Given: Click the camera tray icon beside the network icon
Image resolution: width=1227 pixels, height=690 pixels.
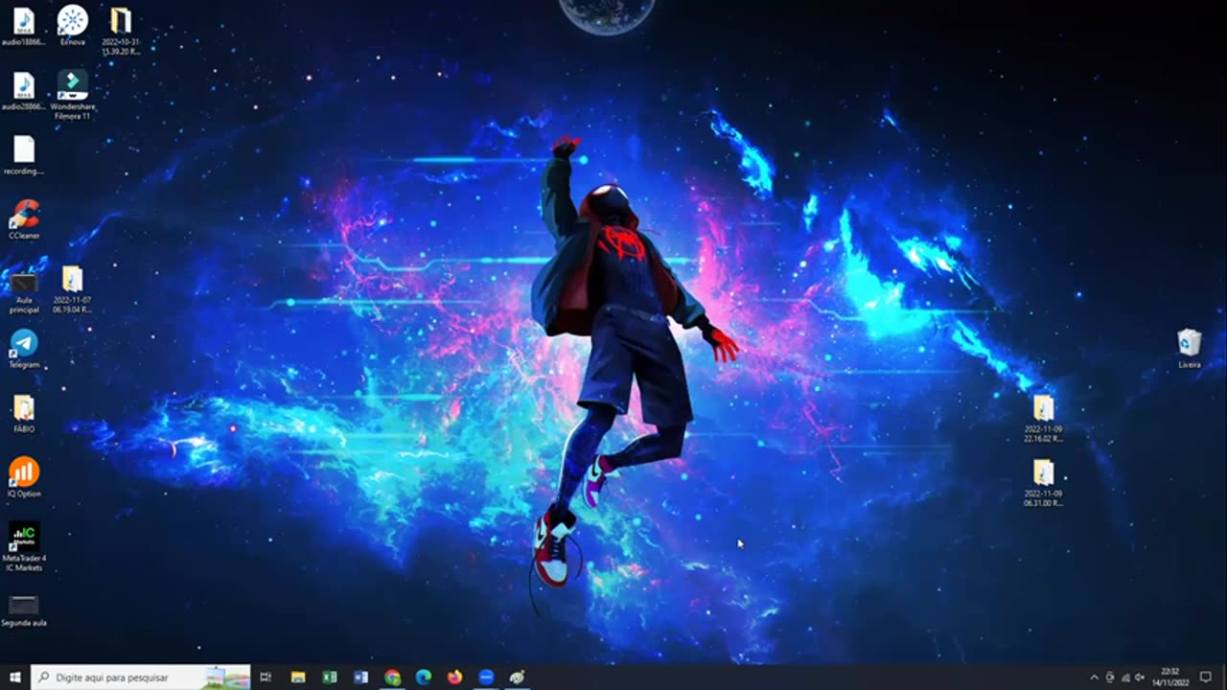Looking at the screenshot, I should 1110,678.
